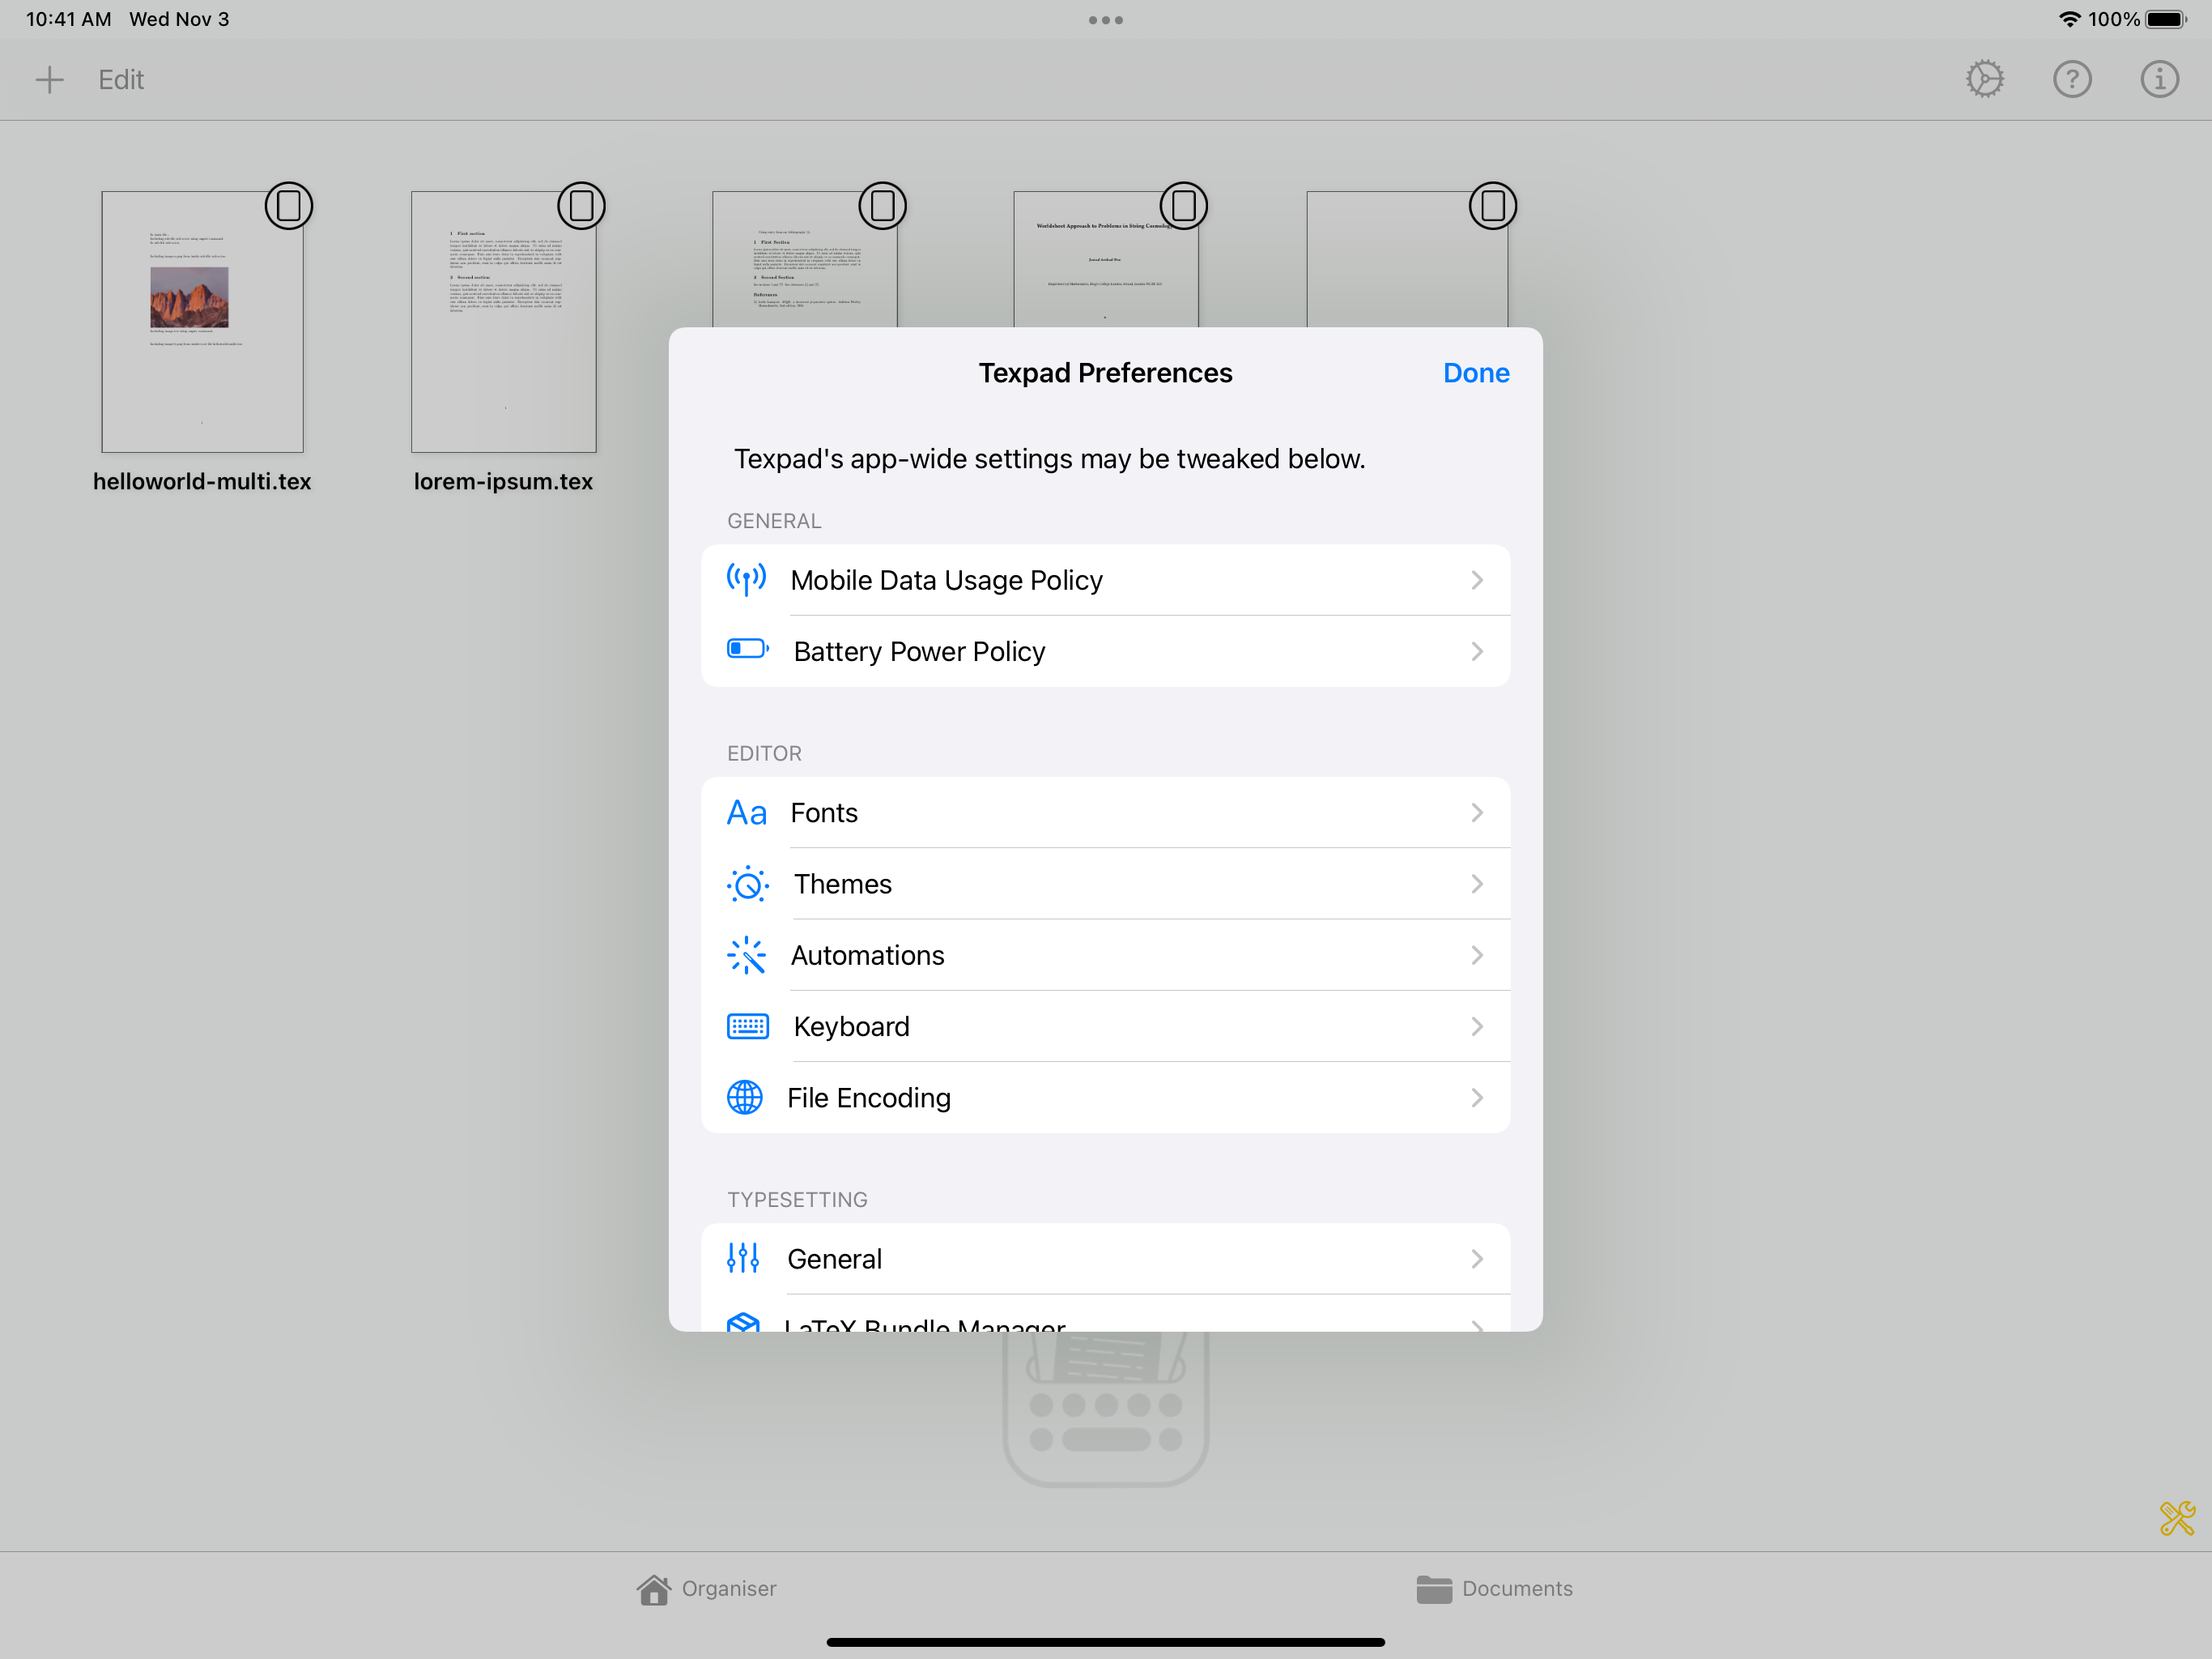Viewport: 2212px width, 1659px height.
Task: Tap the yellow tools icon at bottom right
Action: click(2177, 1518)
